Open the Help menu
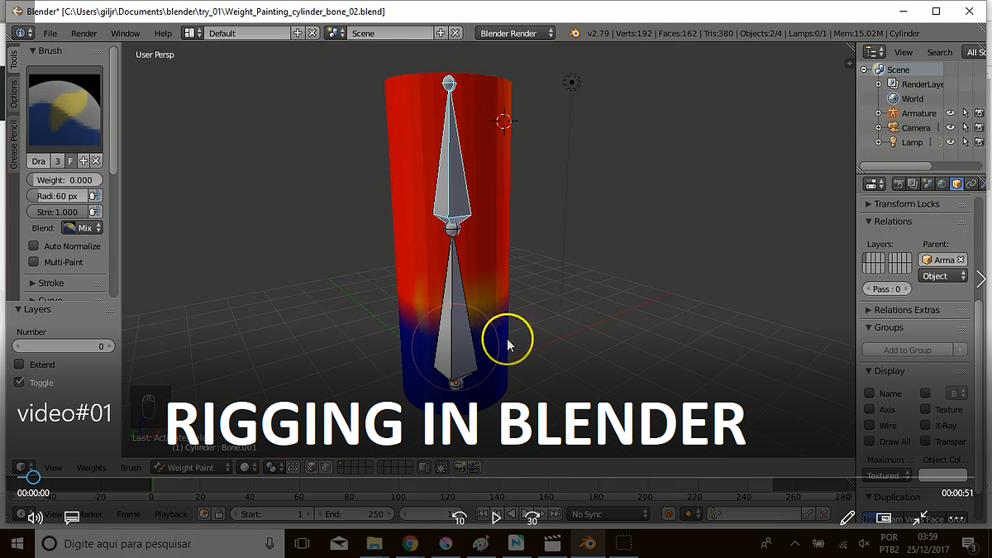This screenshot has height=558, width=992. pos(164,33)
